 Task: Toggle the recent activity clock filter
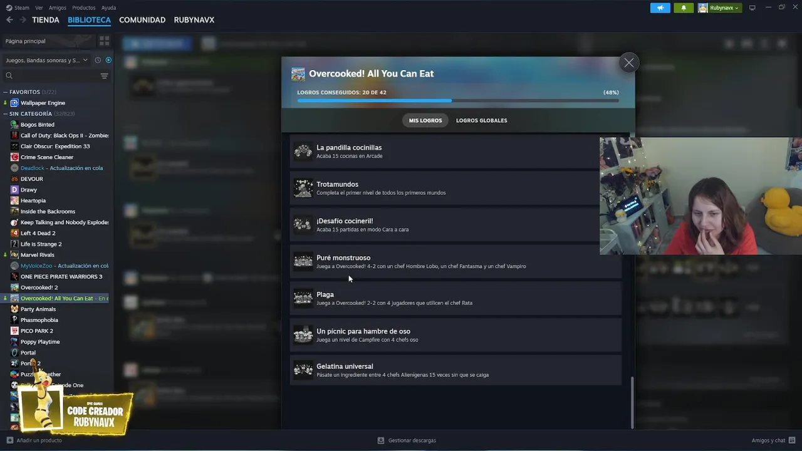[98, 60]
